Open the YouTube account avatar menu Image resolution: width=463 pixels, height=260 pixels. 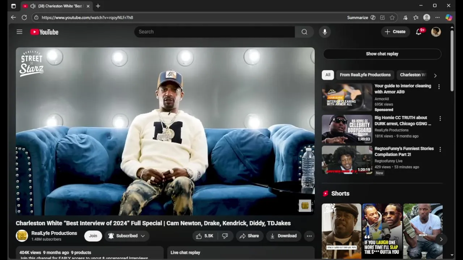click(436, 32)
